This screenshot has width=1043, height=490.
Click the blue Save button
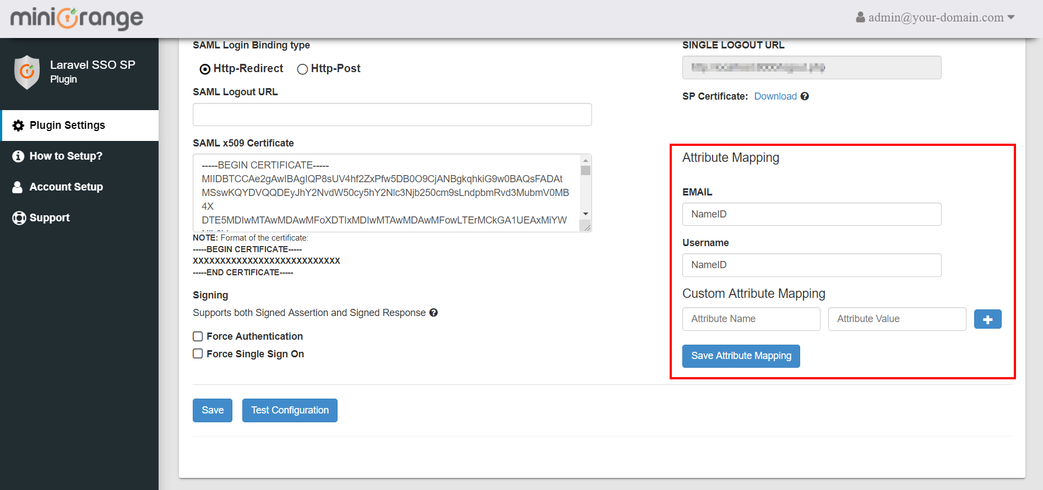coord(213,410)
